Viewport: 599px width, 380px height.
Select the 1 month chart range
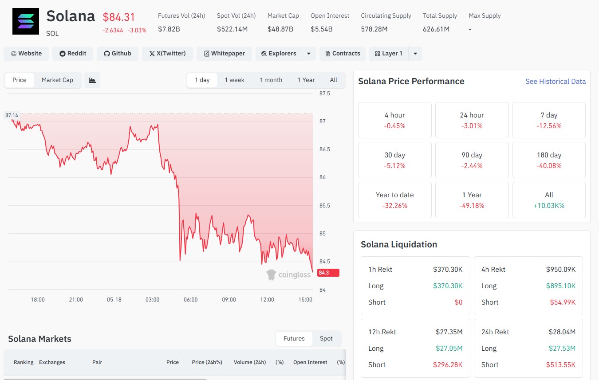[271, 80]
